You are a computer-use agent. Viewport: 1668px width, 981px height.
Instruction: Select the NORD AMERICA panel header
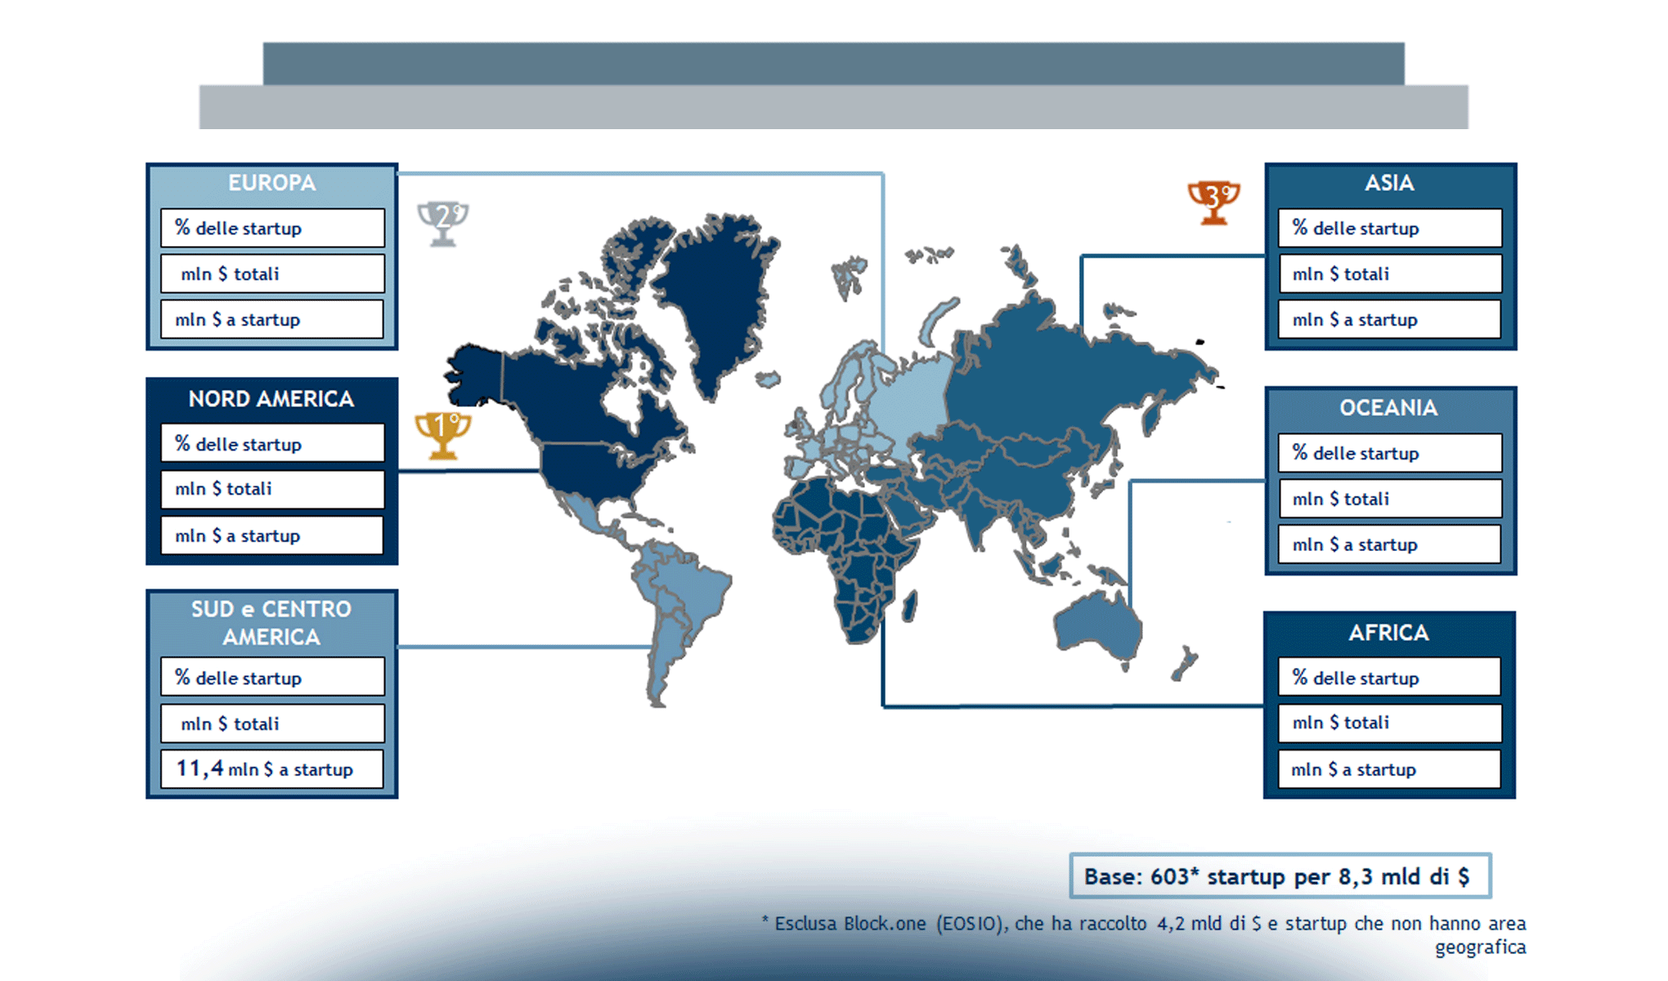point(271,399)
